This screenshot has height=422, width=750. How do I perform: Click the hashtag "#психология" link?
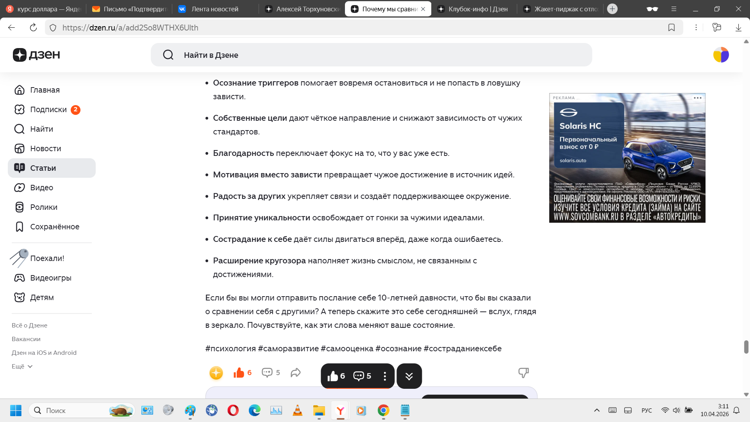click(230, 349)
